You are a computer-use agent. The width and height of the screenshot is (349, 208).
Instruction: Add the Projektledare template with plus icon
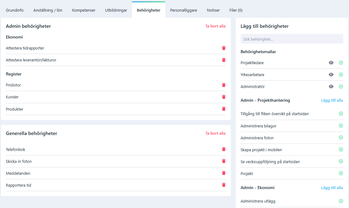coord(341,63)
